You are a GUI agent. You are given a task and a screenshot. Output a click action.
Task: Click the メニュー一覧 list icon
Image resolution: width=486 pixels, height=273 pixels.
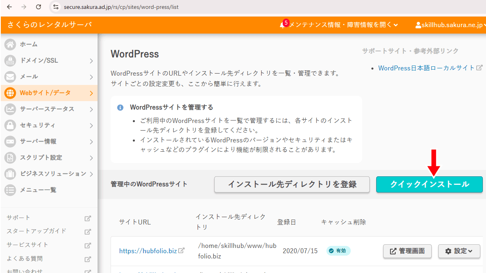tap(10, 190)
